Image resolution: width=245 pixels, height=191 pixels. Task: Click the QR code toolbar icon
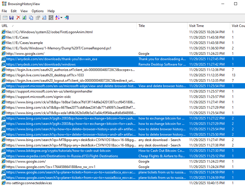pyautogui.click(x=51, y=18)
